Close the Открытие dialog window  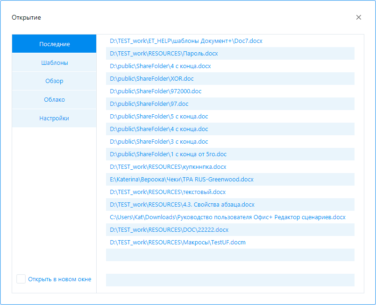359,17
